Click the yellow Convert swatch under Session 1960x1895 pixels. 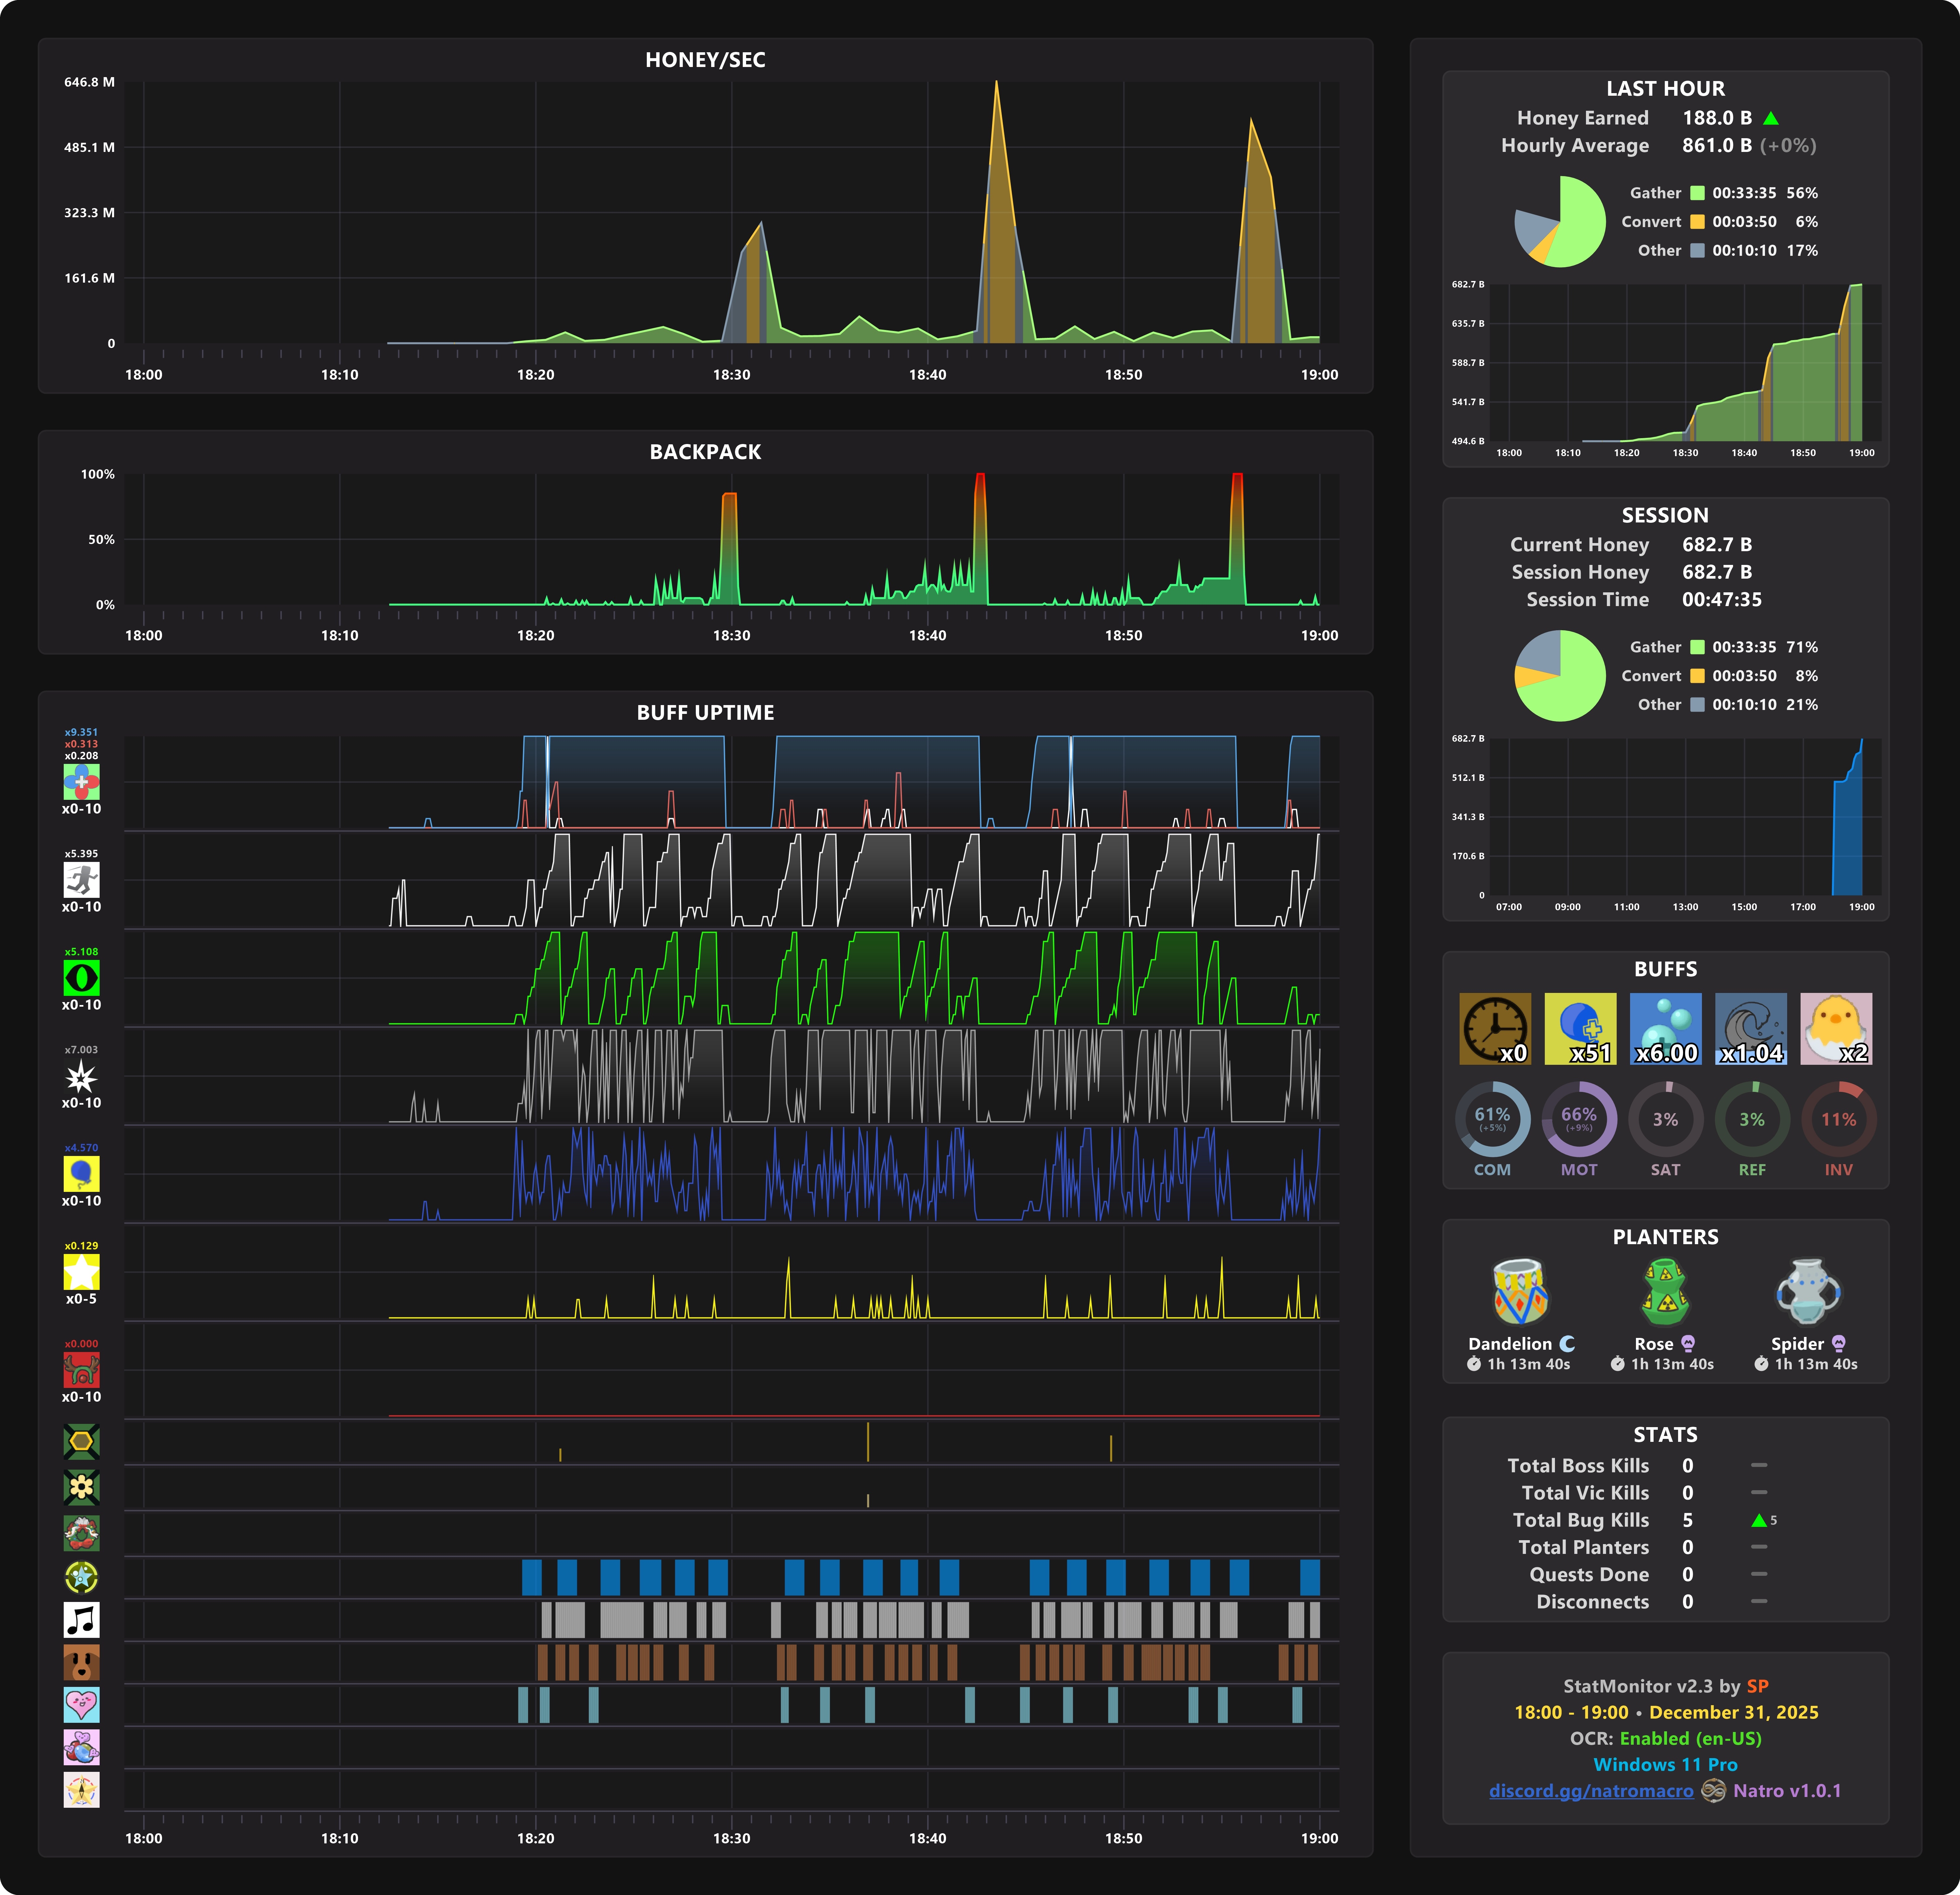[x=1697, y=676]
